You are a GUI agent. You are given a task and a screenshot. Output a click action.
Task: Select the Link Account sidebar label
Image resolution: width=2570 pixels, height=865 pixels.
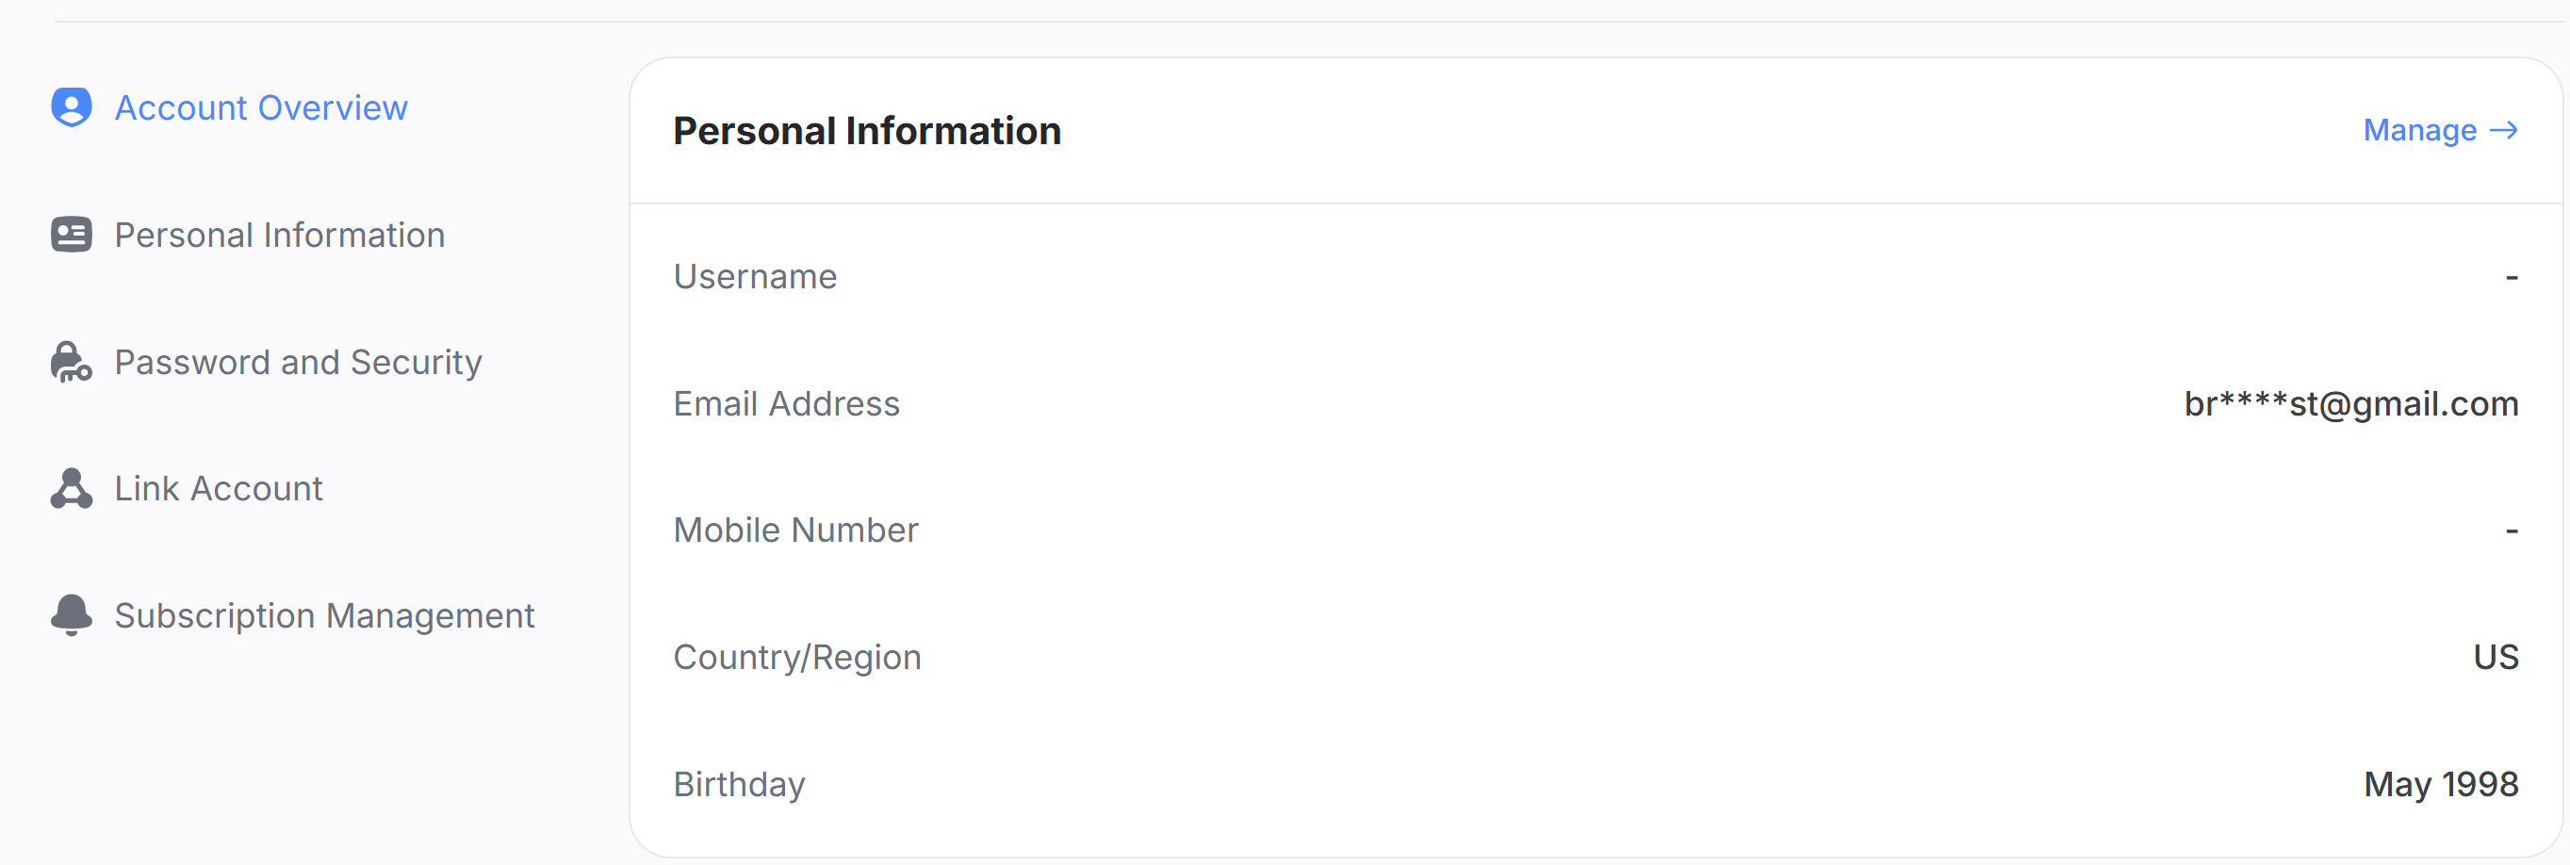pyautogui.click(x=219, y=489)
